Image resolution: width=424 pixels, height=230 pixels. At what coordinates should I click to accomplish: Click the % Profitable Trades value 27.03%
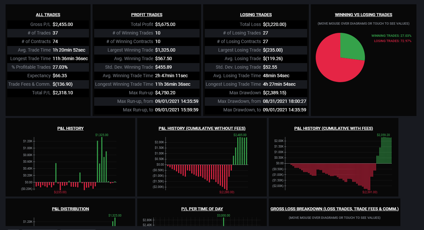coord(60,67)
